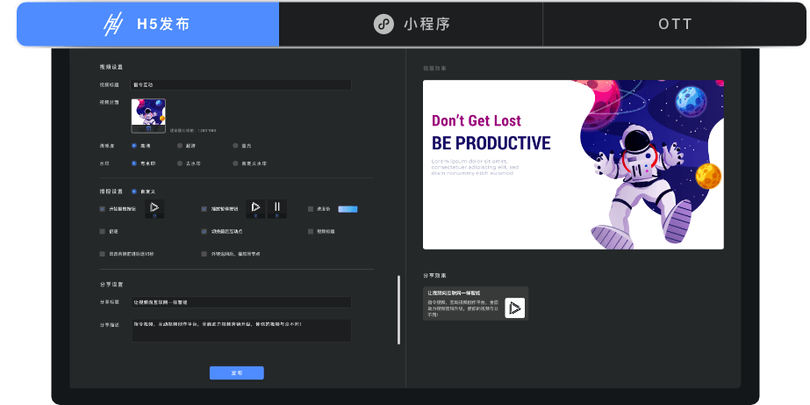810x405 pixels.
Task: Click the start-play button icon preview
Action: (x=154, y=207)
